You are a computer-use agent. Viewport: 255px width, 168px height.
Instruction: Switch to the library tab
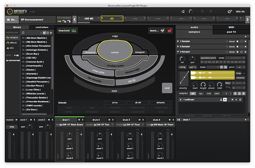coord(17,27)
